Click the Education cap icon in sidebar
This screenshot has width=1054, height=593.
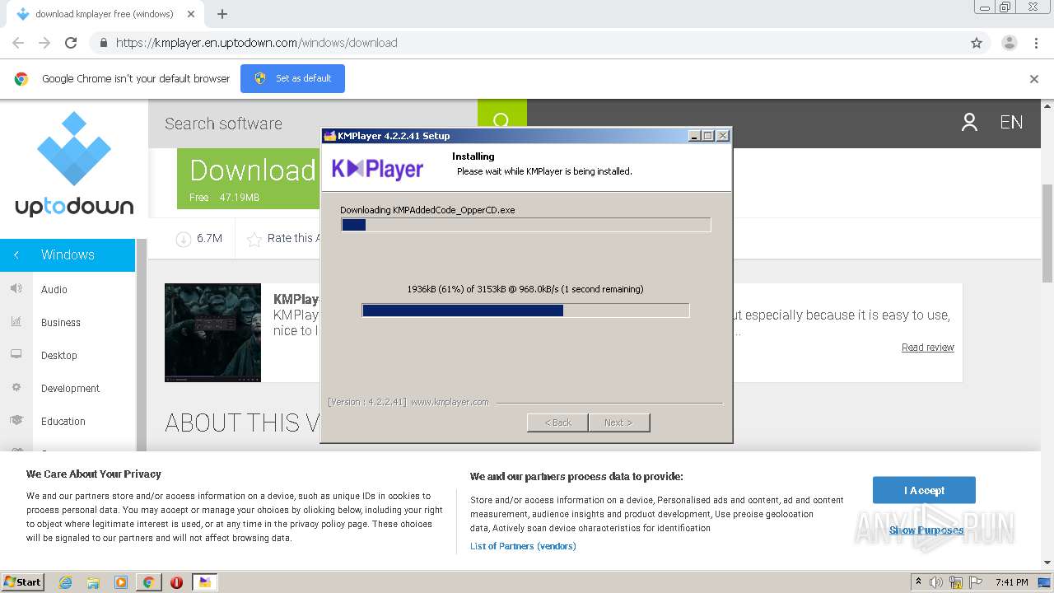click(x=16, y=420)
